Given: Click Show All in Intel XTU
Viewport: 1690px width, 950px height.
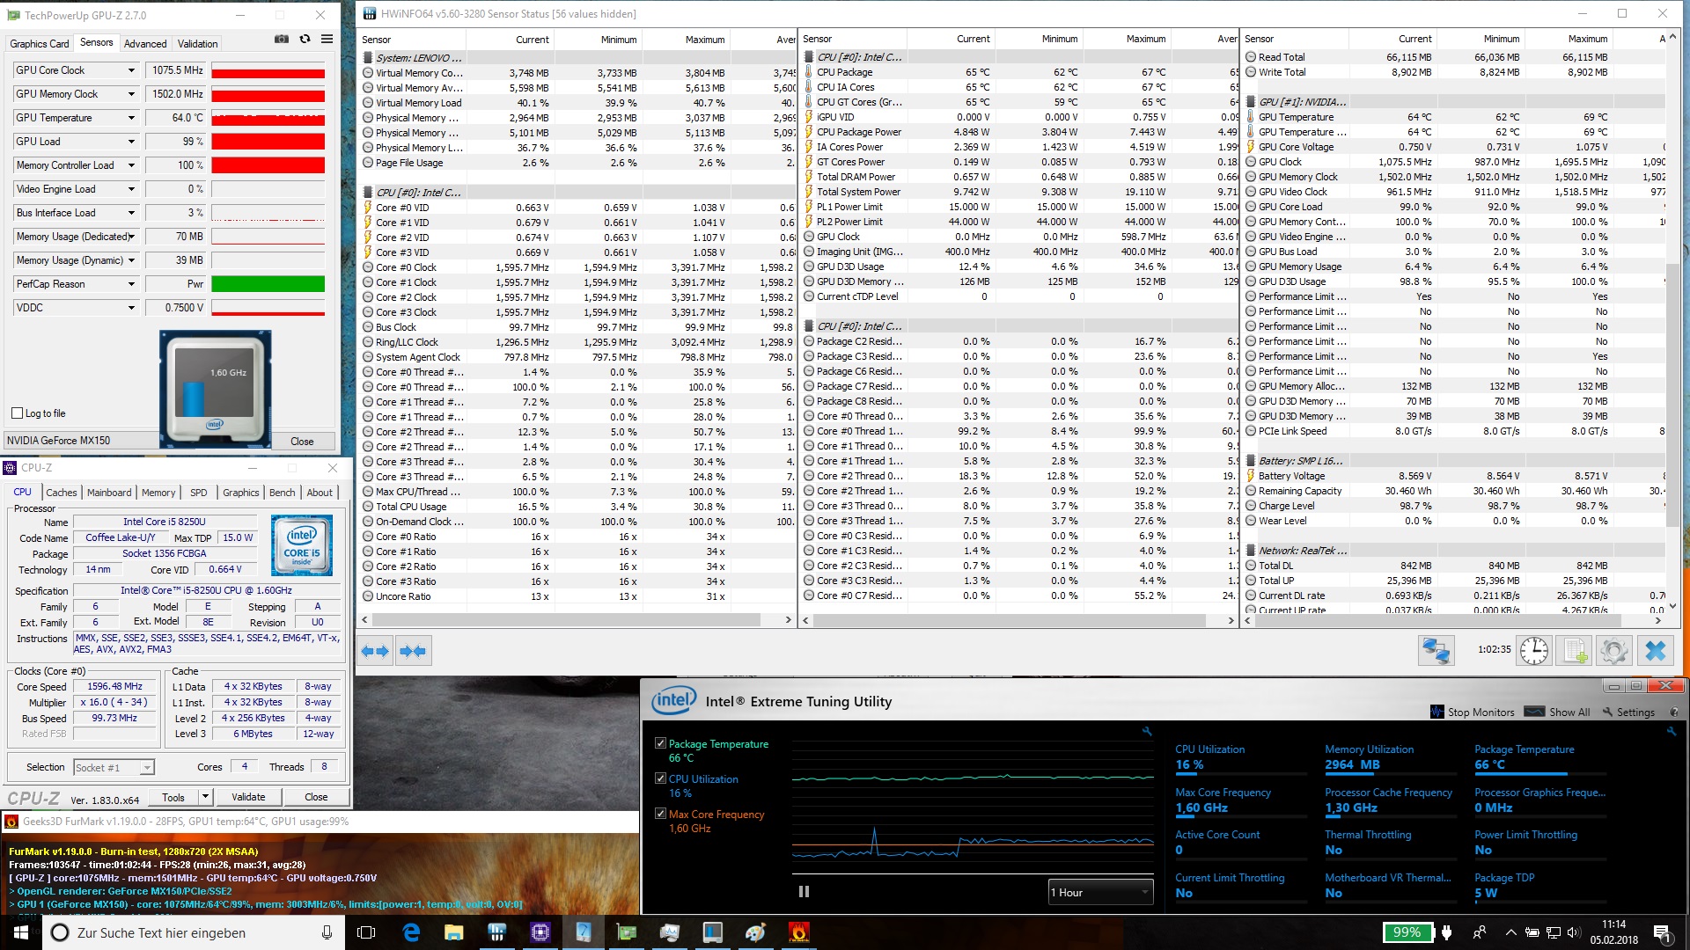Looking at the screenshot, I should pyautogui.click(x=1558, y=712).
